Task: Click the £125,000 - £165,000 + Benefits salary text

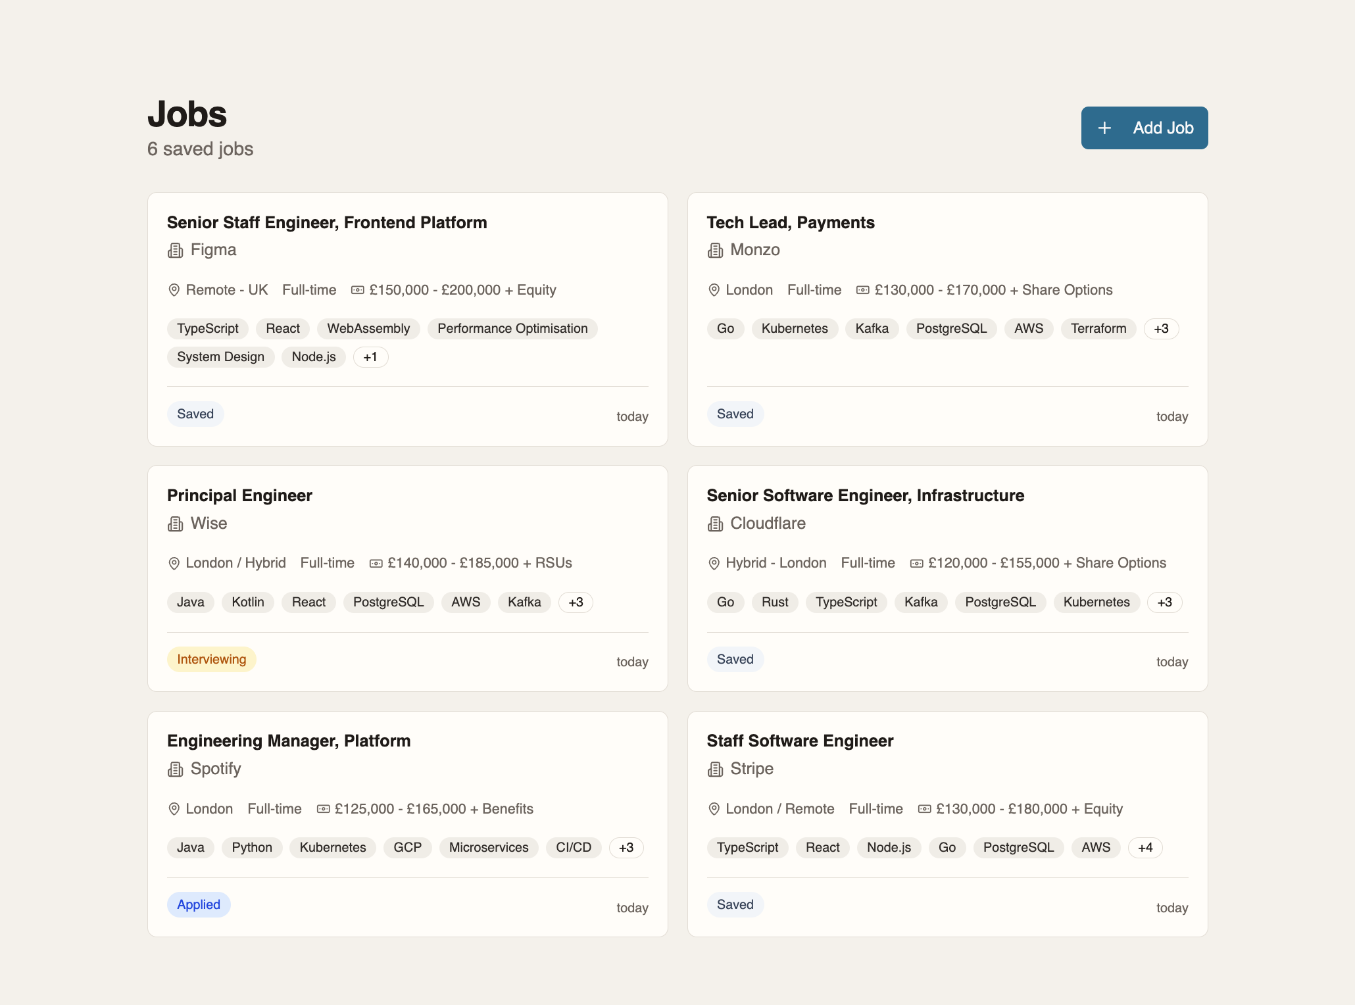Action: (x=433, y=809)
